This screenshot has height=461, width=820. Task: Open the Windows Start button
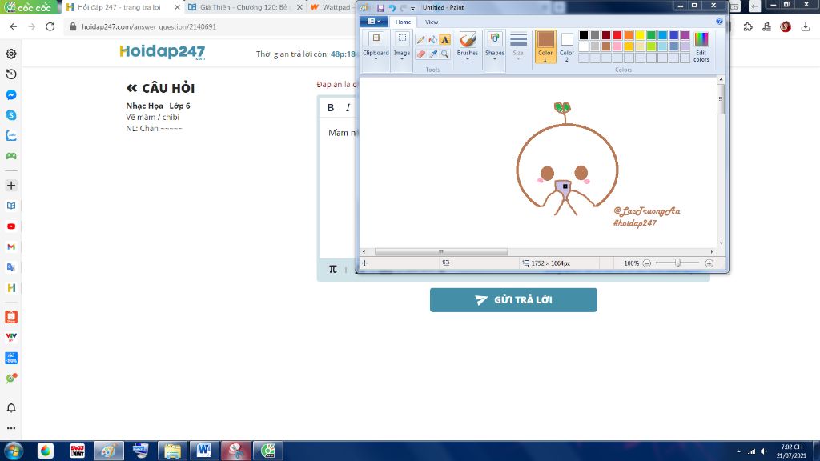(14, 451)
